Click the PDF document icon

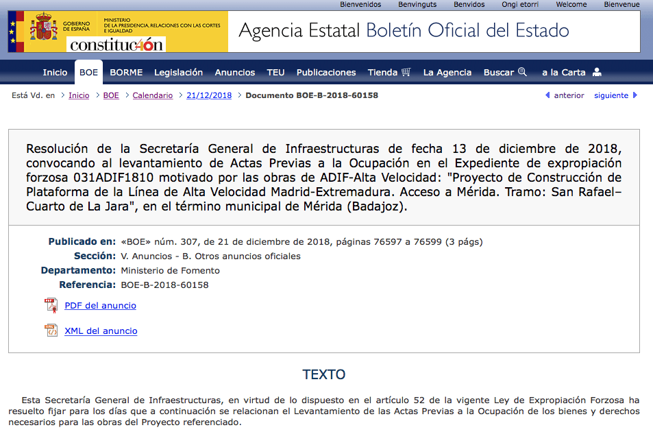(51, 305)
